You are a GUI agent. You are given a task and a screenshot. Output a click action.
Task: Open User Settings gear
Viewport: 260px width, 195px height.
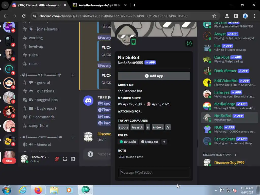click(x=73, y=159)
